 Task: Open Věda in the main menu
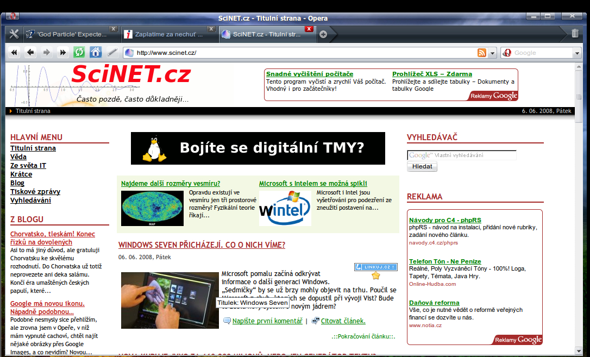(18, 157)
